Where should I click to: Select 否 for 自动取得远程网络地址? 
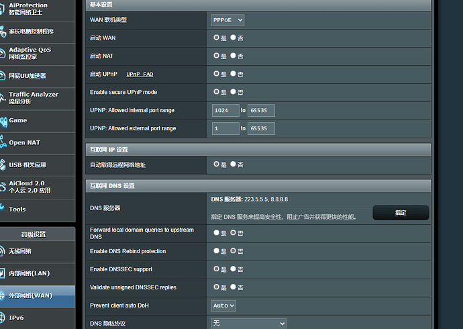coord(233,164)
